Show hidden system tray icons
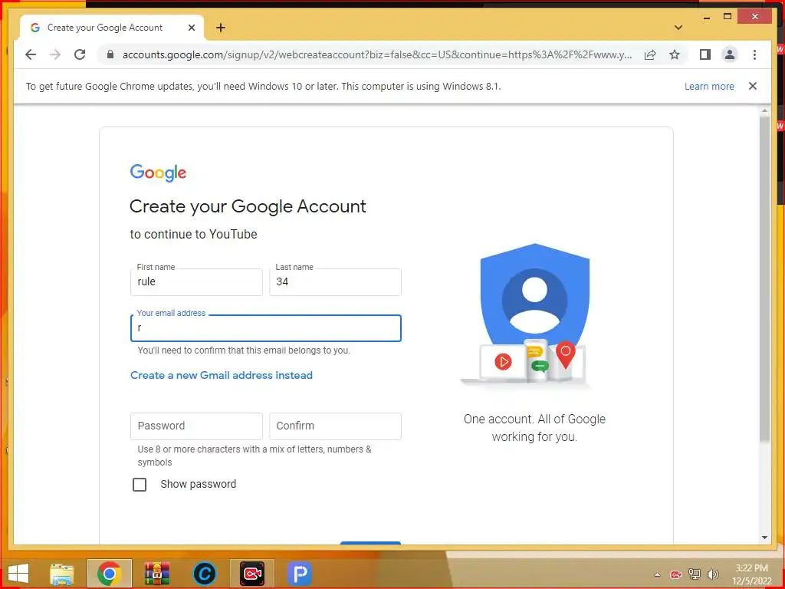The height and width of the screenshot is (589, 785). pyautogui.click(x=657, y=574)
